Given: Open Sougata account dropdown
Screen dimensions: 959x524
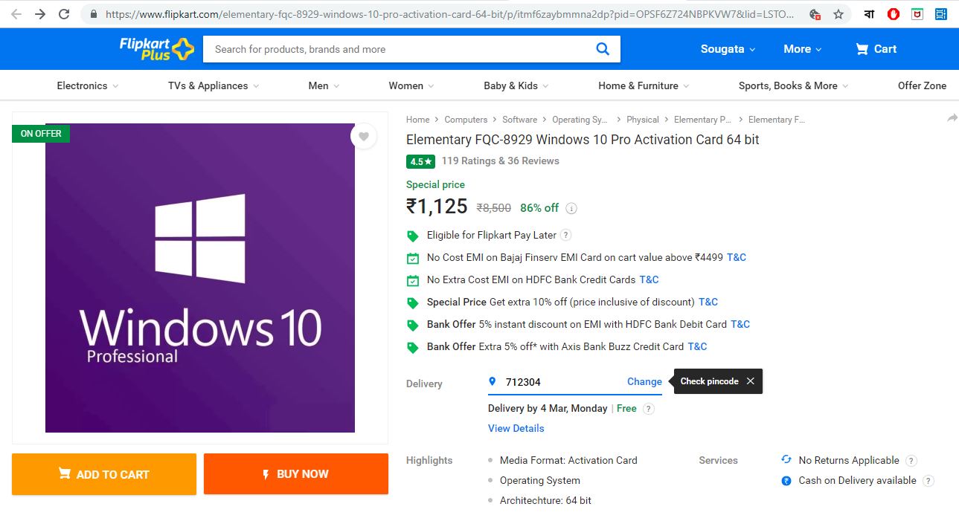Looking at the screenshot, I should (728, 49).
